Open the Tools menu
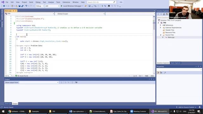The height and width of the screenshot is (114, 203). pyautogui.click(x=58, y=2)
